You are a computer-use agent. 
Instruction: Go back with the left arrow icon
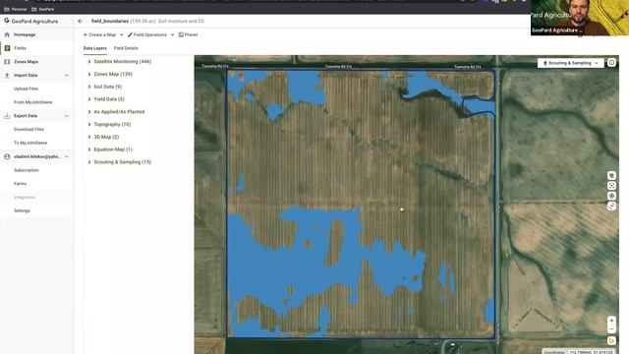81,21
